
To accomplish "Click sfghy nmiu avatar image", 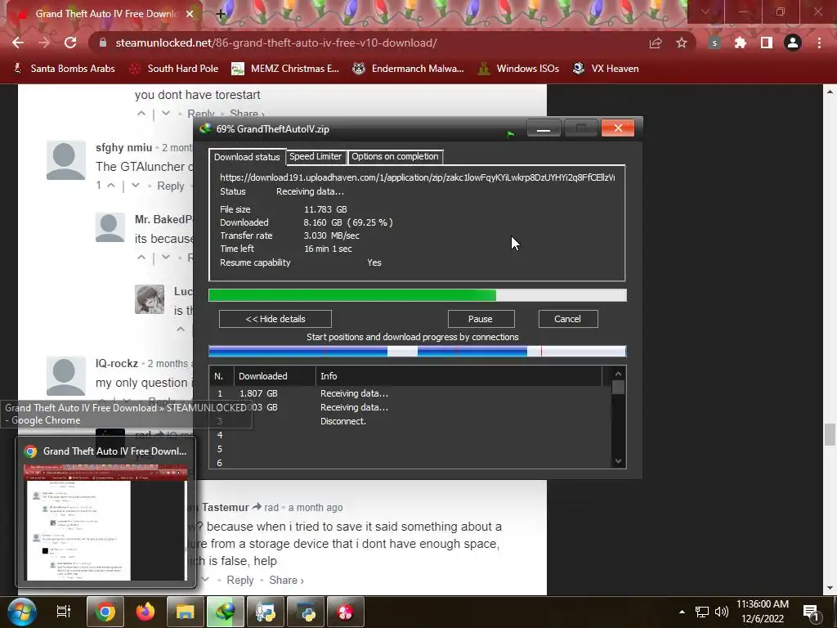I will click(x=65, y=160).
